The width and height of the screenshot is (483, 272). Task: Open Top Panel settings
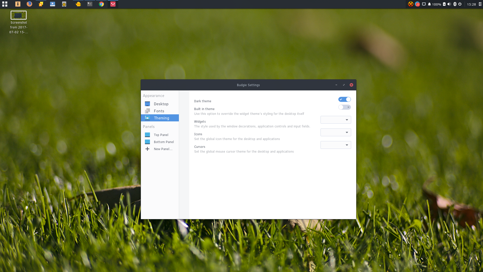pos(160,135)
